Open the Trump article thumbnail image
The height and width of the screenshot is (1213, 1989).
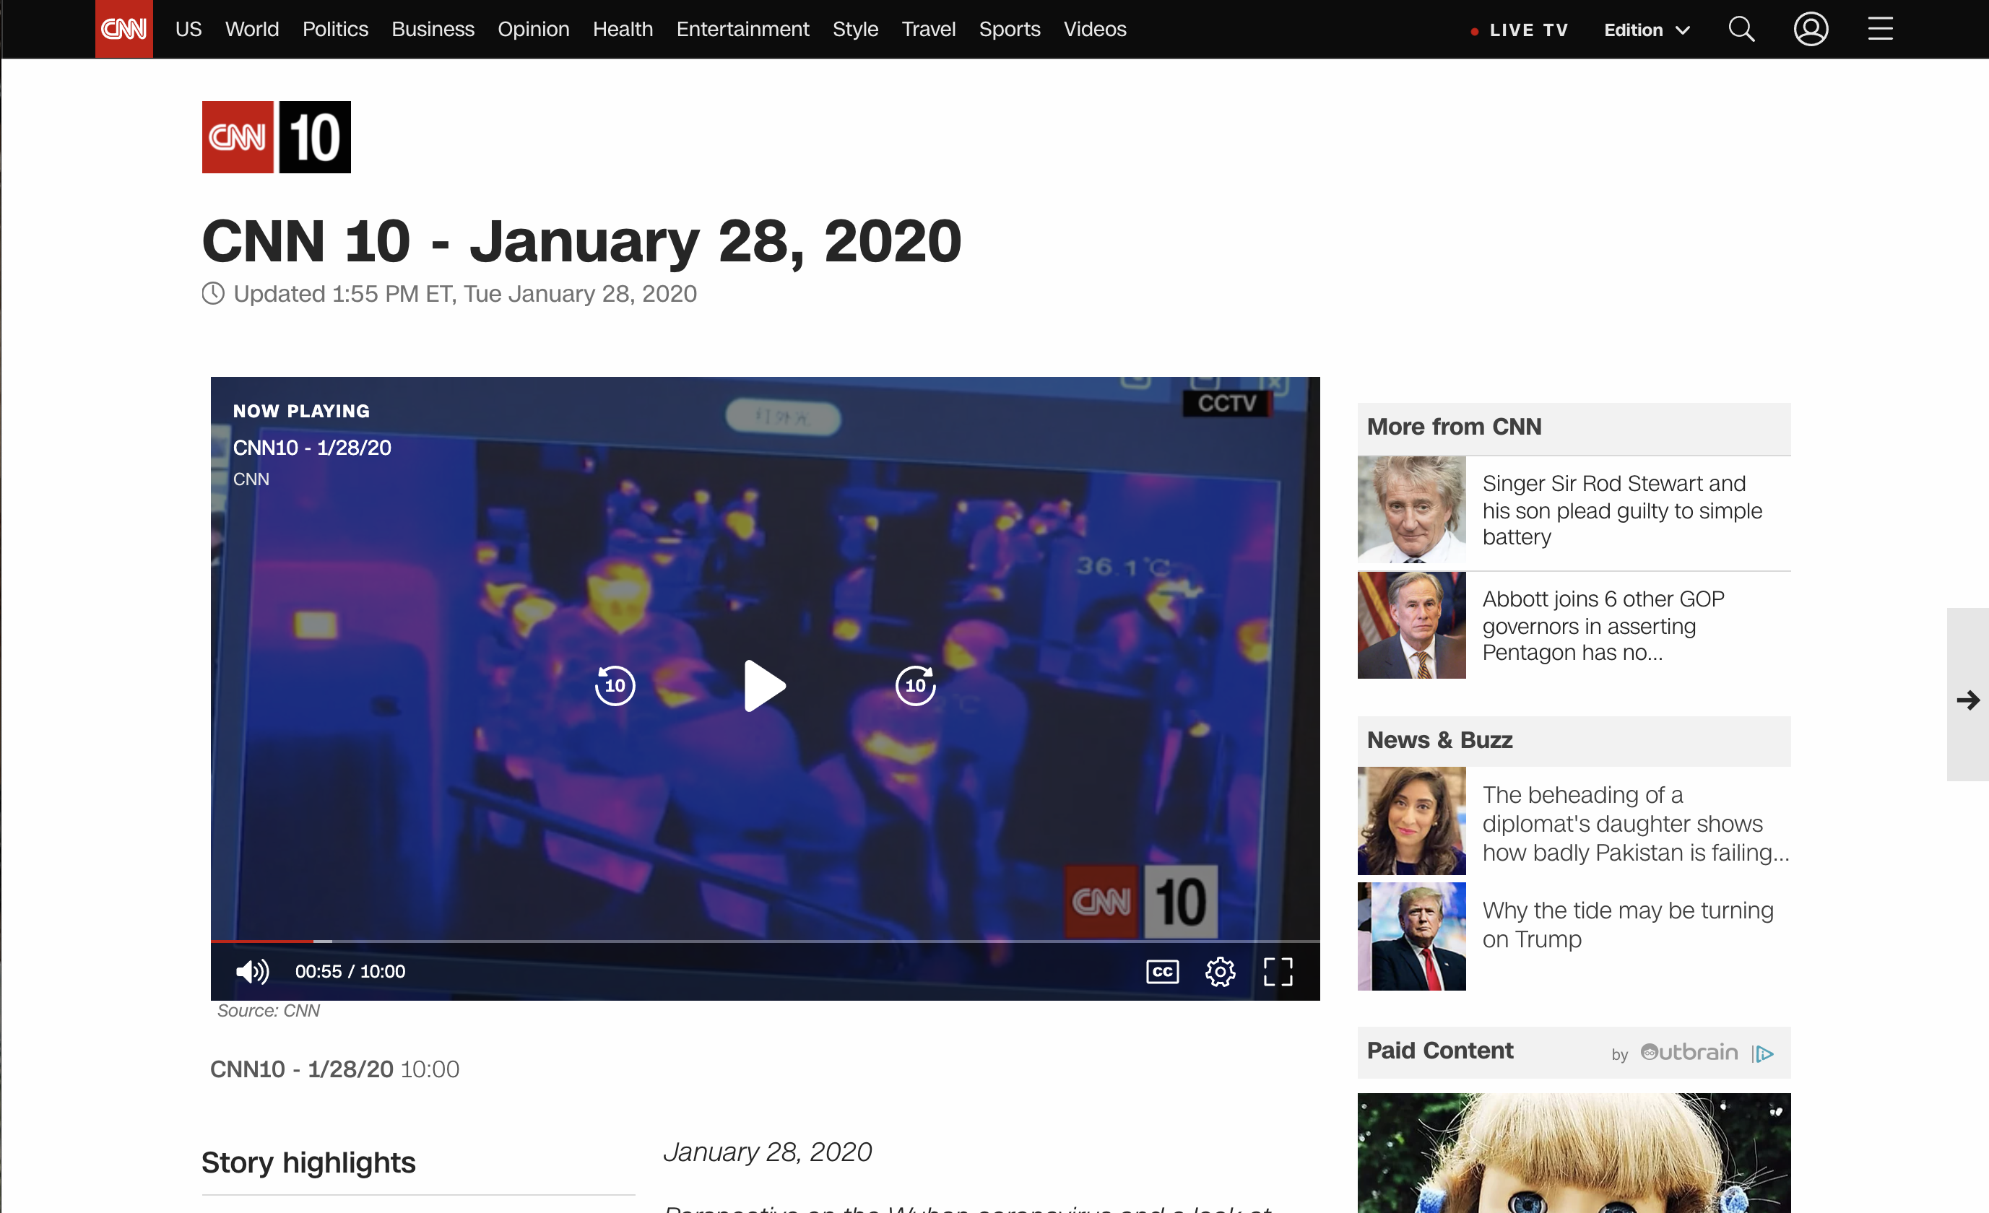coord(1410,935)
